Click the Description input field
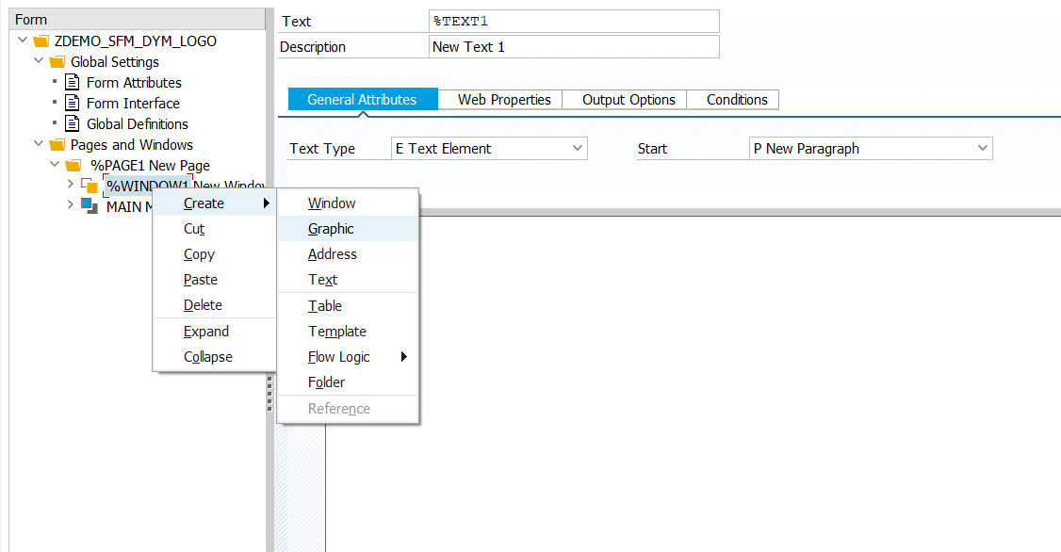Viewport: 1061px width, 552px height. click(573, 47)
